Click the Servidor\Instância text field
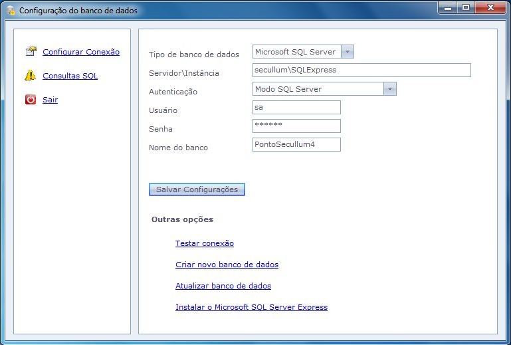 click(361, 70)
